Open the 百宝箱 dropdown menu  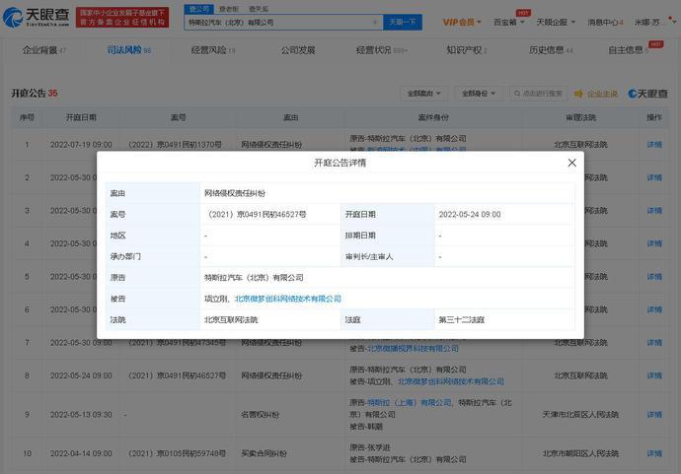pos(509,22)
